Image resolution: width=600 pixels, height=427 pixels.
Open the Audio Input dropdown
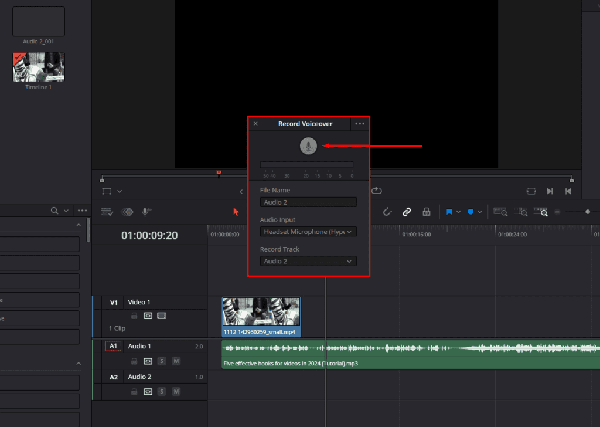click(308, 232)
